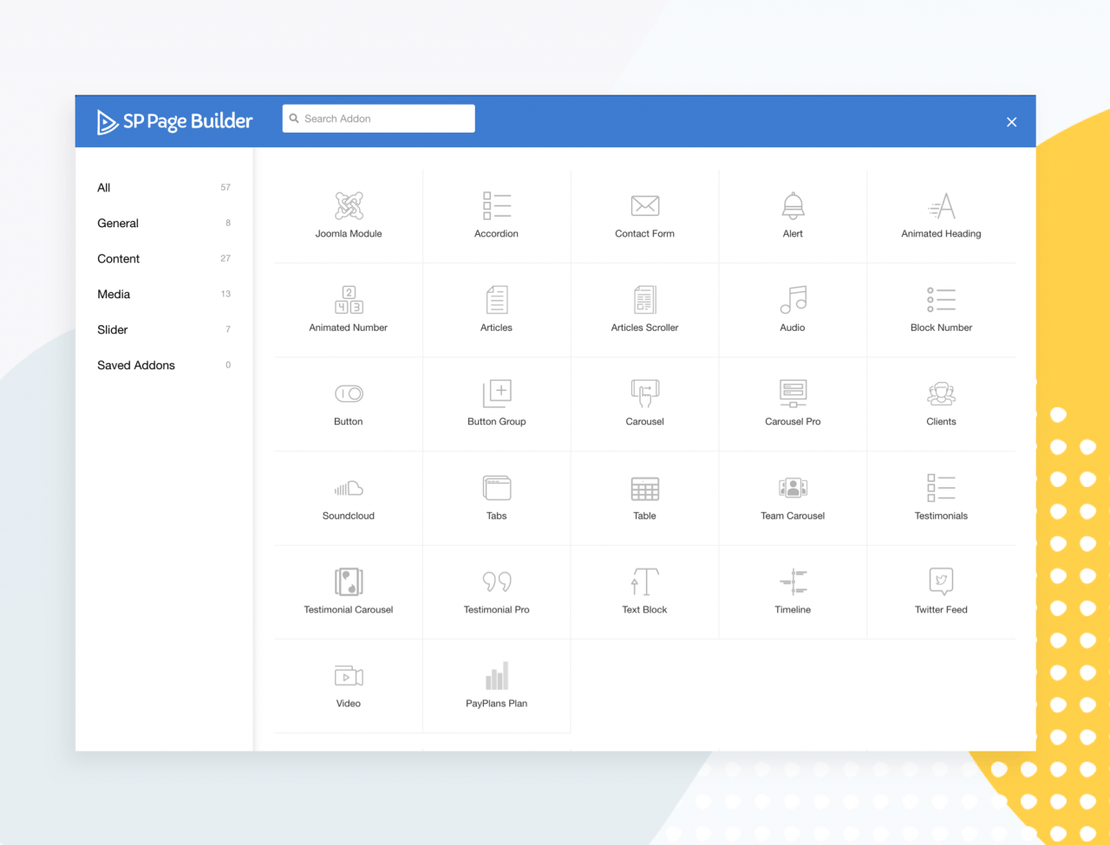The height and width of the screenshot is (845, 1110).
Task: Choose the Button Group addon icon
Action: [497, 393]
